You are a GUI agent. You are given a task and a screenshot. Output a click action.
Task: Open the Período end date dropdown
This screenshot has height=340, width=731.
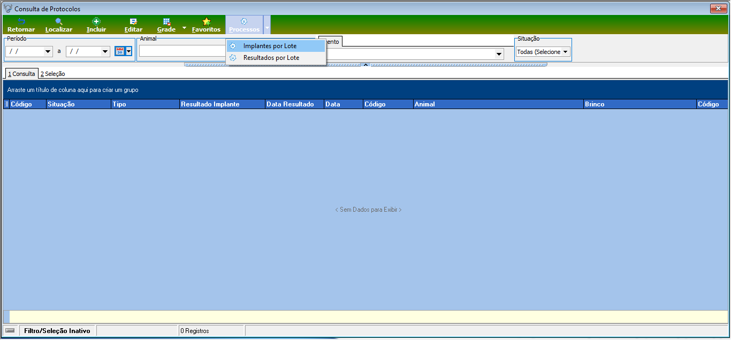click(105, 52)
